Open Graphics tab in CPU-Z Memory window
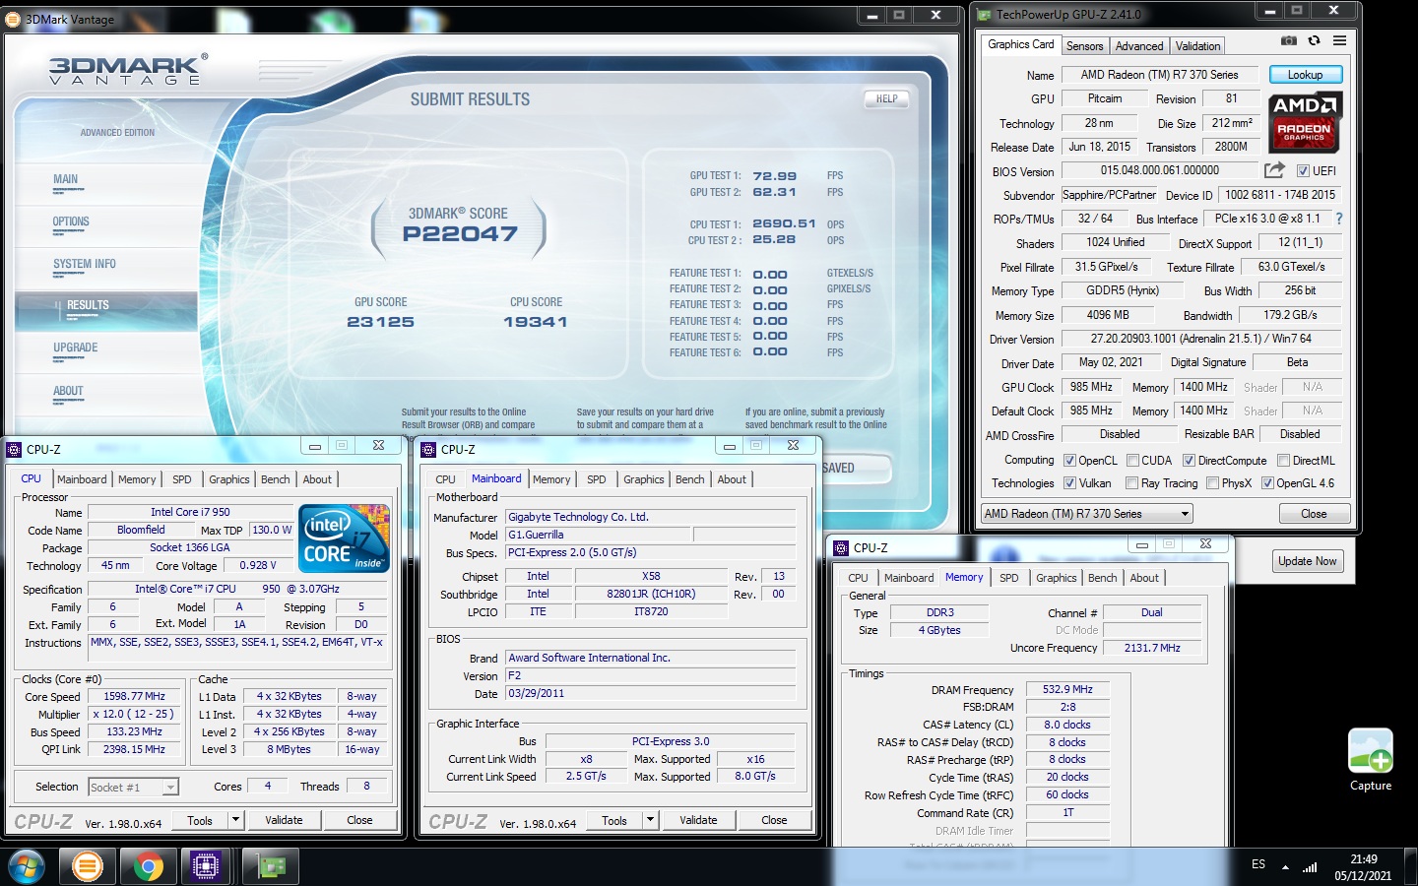The image size is (1418, 886). 1056,578
